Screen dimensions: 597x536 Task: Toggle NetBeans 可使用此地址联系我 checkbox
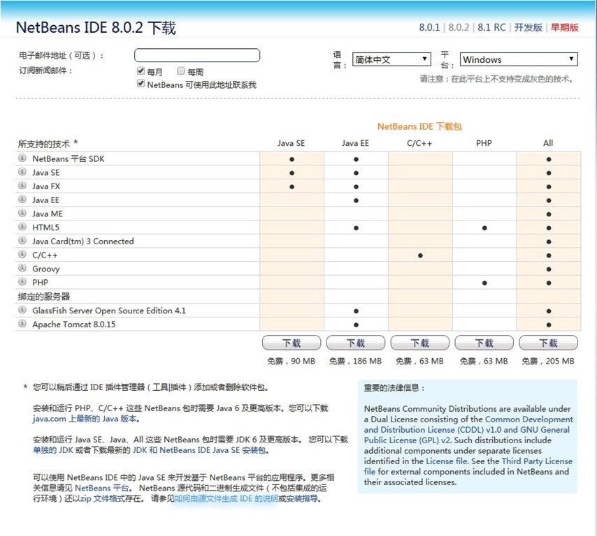point(141,84)
